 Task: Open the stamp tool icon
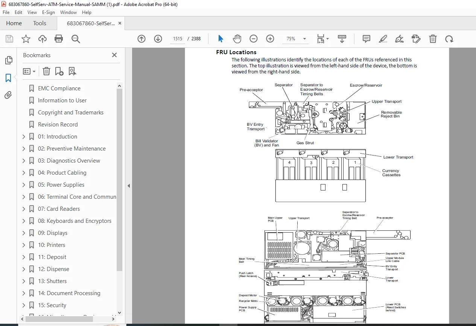tap(416, 39)
